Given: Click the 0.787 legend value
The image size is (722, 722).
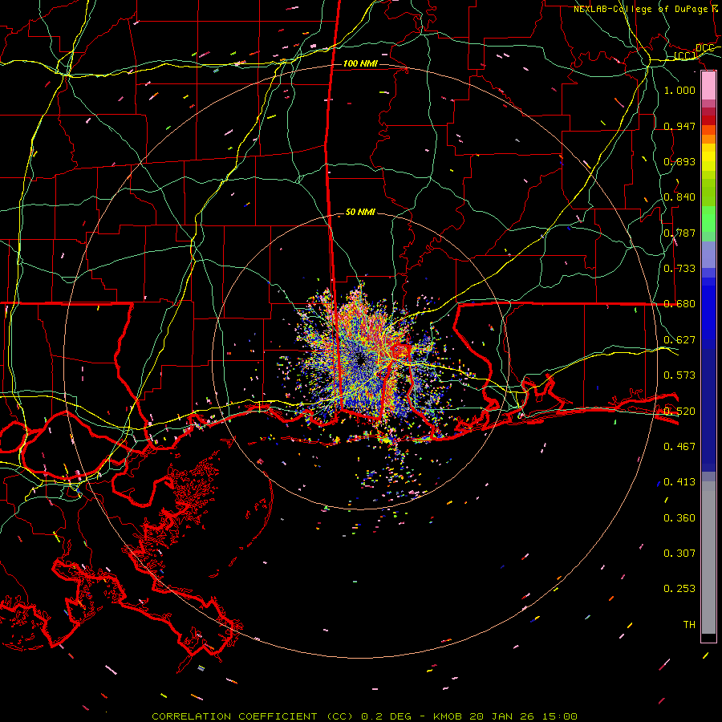Looking at the screenshot, I should (679, 233).
